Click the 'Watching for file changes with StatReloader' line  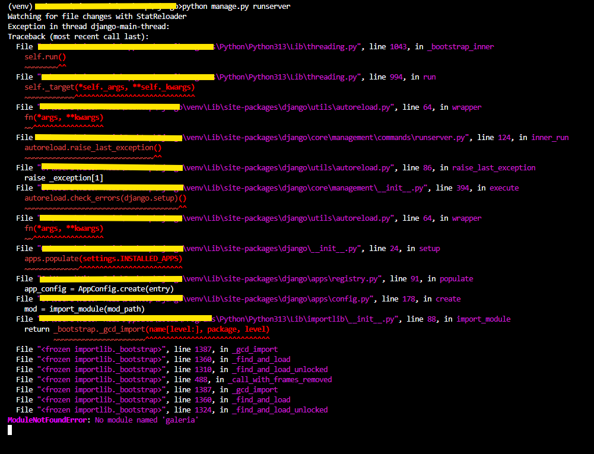pos(97,17)
